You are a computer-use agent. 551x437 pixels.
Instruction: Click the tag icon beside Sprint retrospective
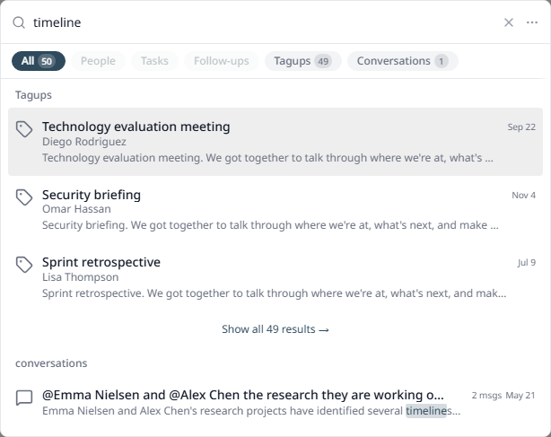pos(24,265)
